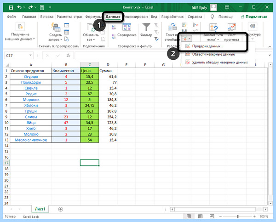Select column C header
The height and width of the screenshot is (222, 276).
90,65
